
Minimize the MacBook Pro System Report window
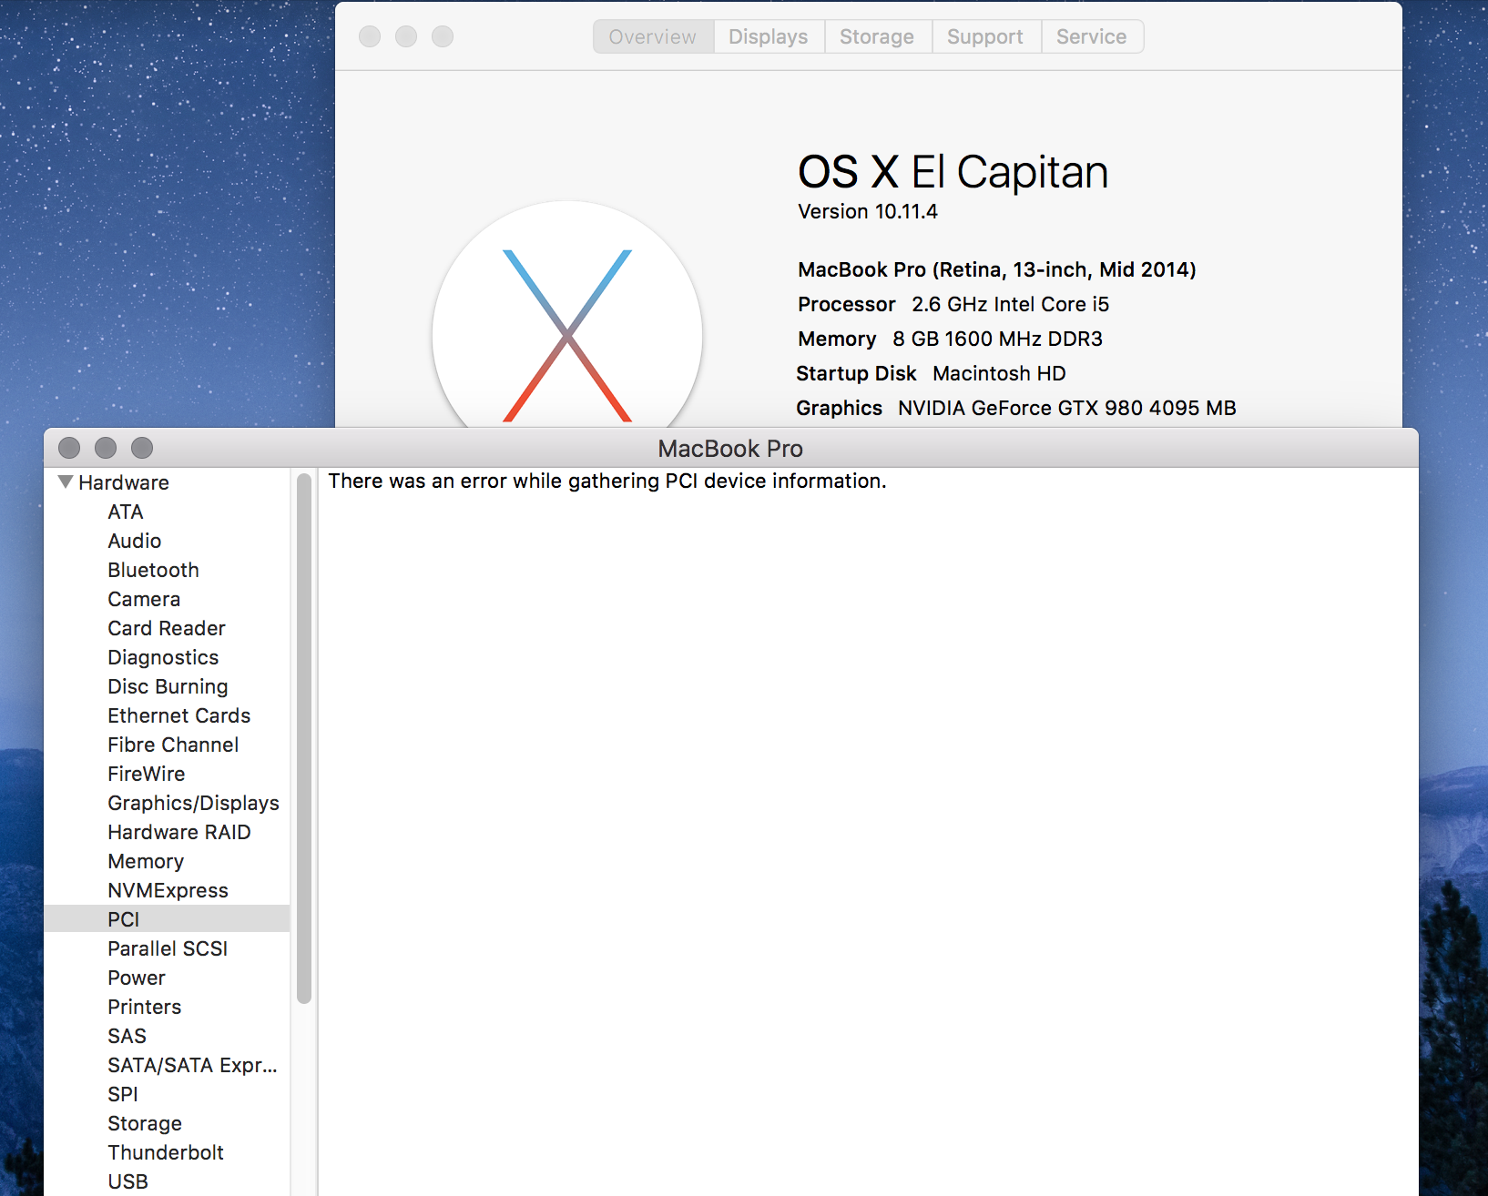point(106,448)
